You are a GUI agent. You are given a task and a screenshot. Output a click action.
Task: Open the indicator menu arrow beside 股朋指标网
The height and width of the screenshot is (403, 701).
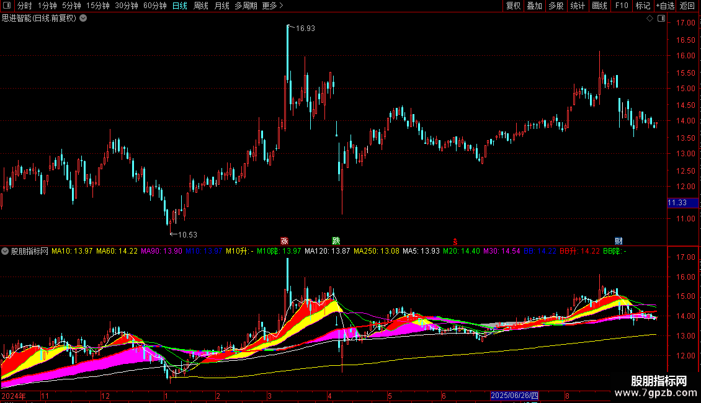(5, 251)
